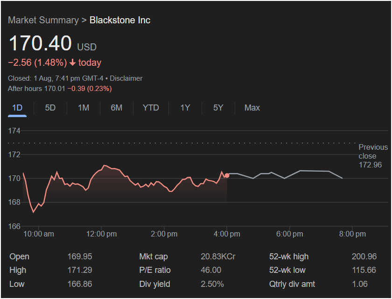Switch to the 1Y tab
392x299 pixels.
[185, 108]
